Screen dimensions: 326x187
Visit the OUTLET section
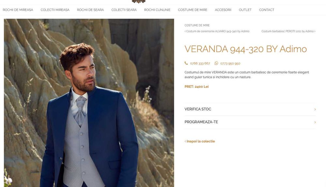245,10
